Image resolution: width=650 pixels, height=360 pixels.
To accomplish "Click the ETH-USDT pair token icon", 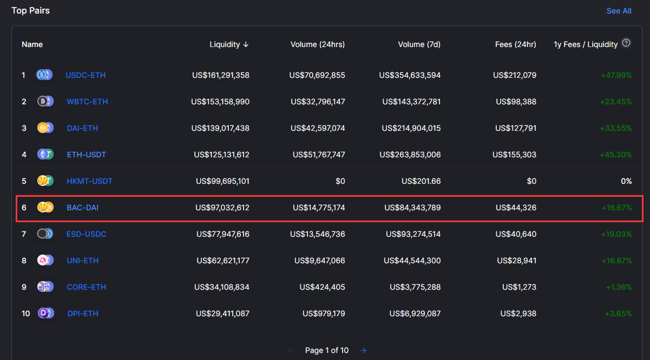I will coord(45,155).
